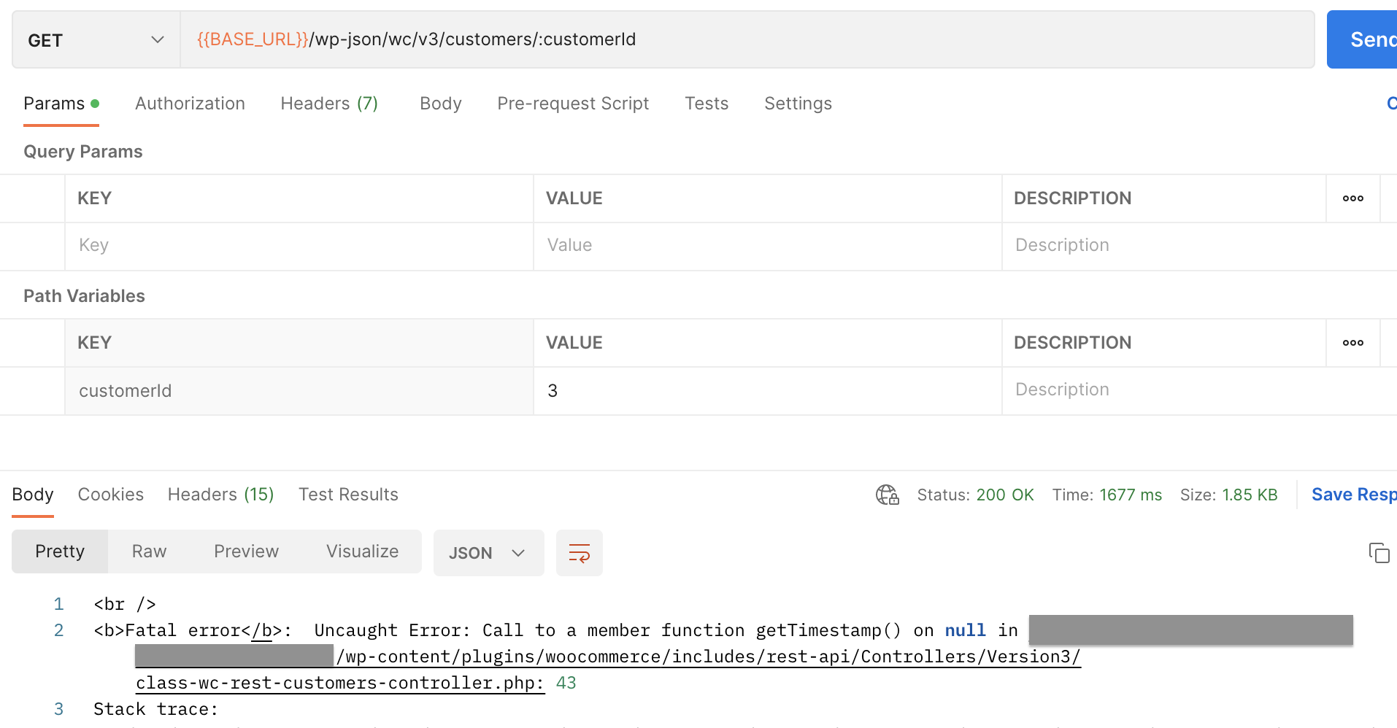Click the customerId Description field
Screen dimensions: 1397x728
pyautogui.click(x=1200, y=391)
